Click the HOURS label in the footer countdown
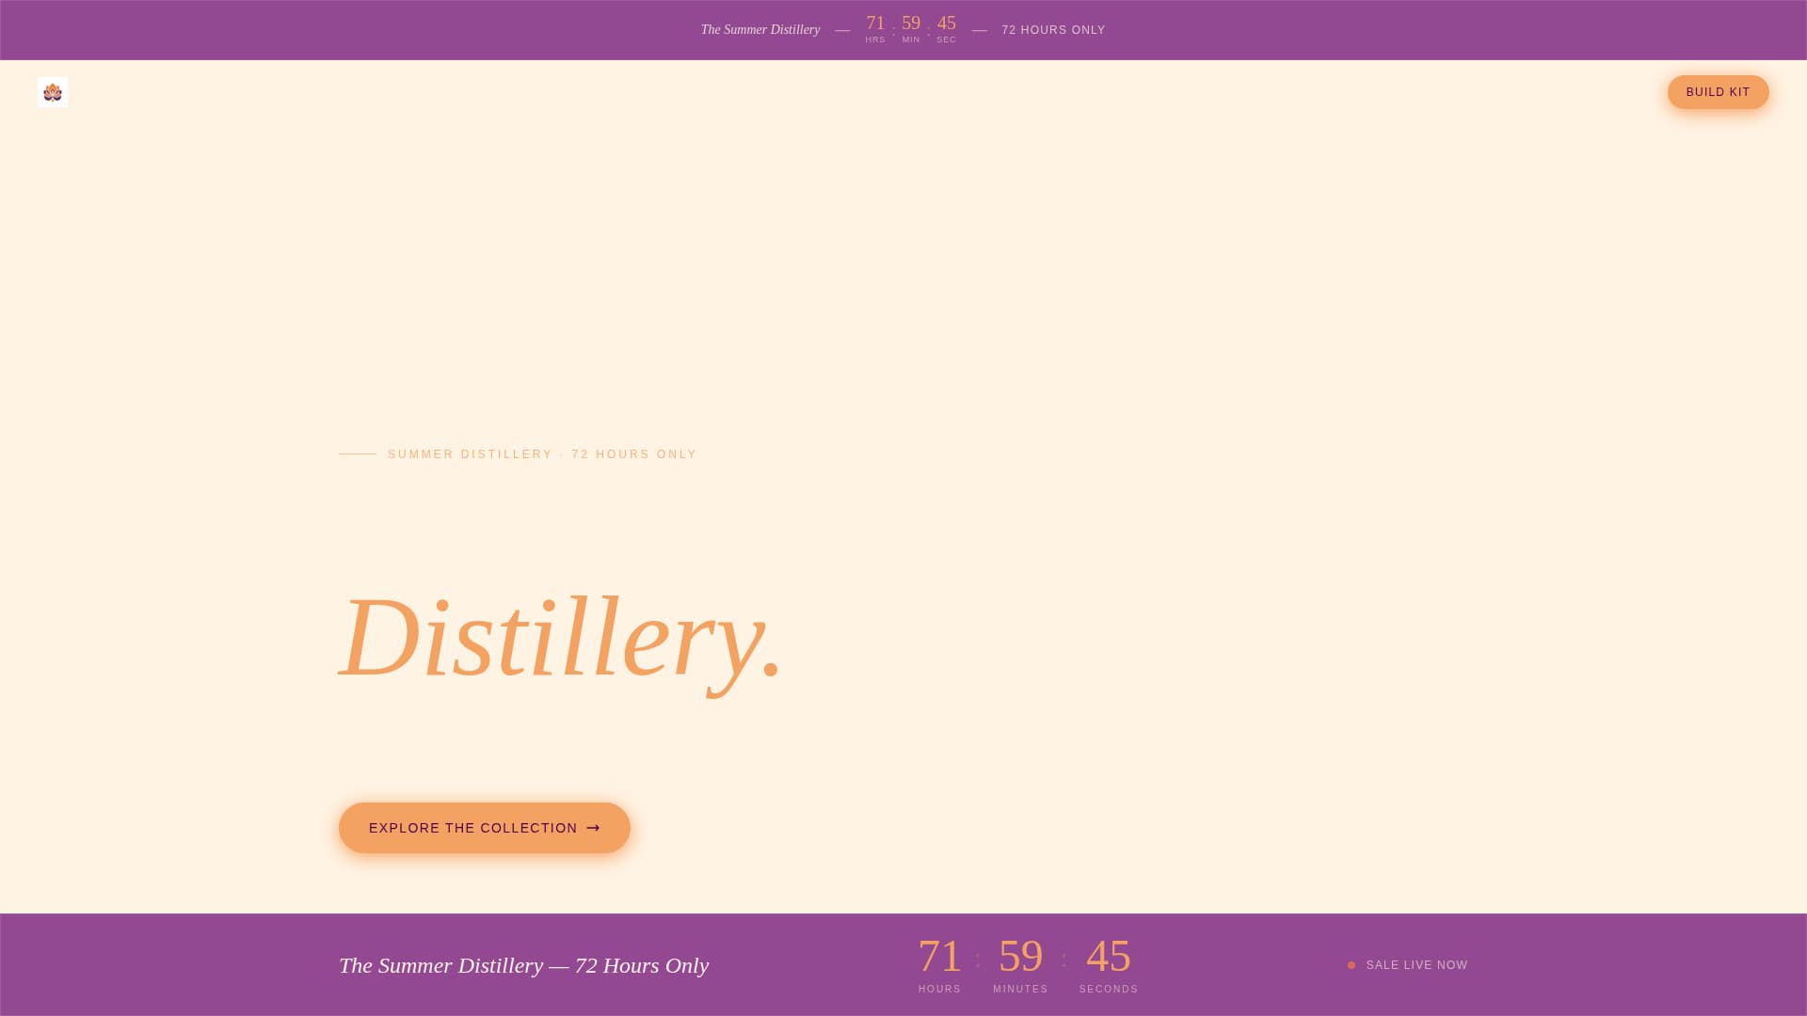 pyautogui.click(x=939, y=990)
